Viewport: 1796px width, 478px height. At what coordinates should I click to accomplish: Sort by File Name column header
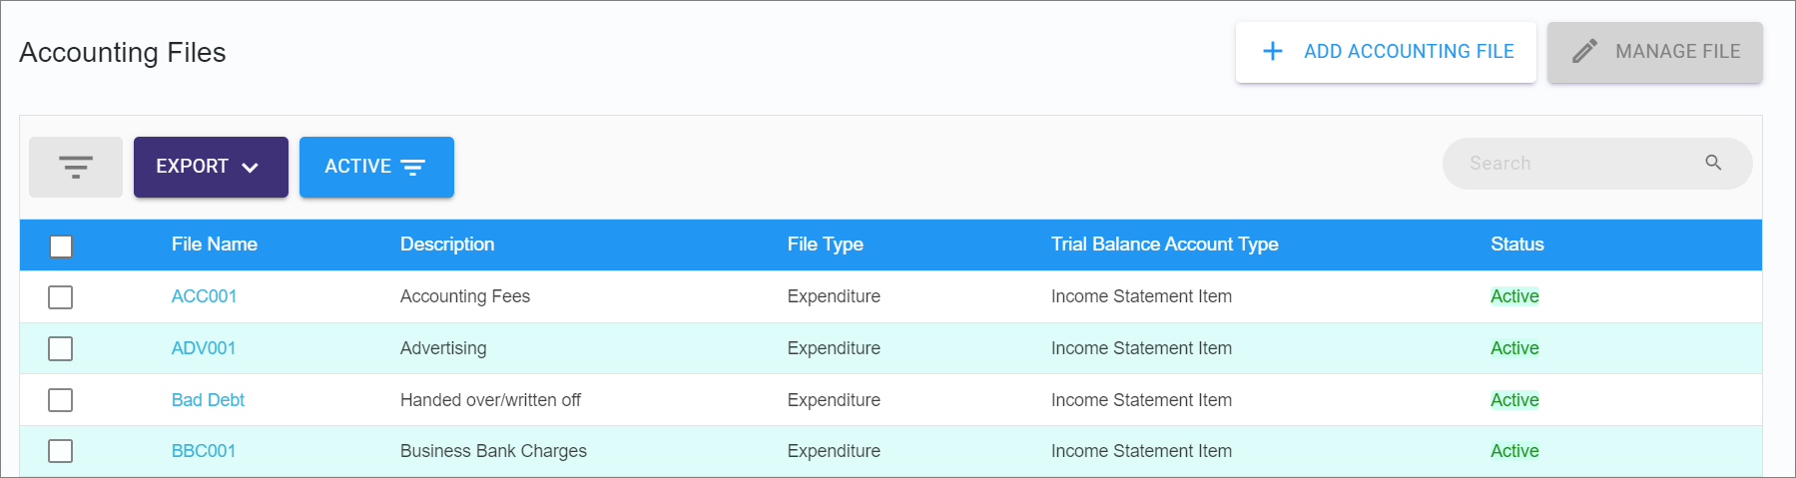pos(214,244)
